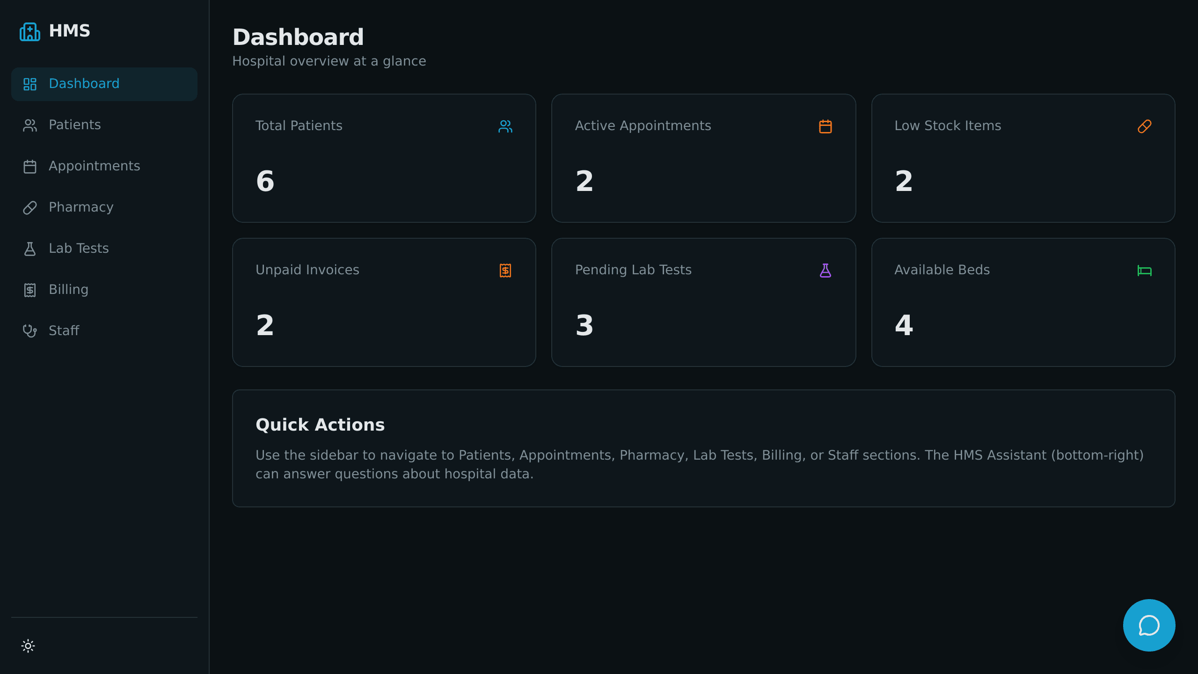Screen dimensions: 1198x674
Task: Toggle the light/dark theme sun icon
Action: pyautogui.click(x=28, y=646)
